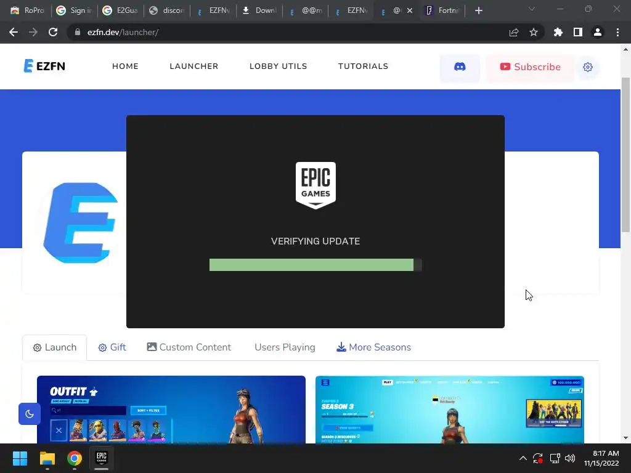Click the browser forward arrow

point(33,32)
